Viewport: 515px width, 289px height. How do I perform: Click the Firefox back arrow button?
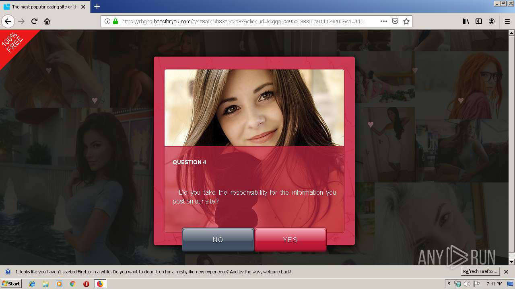click(x=8, y=21)
